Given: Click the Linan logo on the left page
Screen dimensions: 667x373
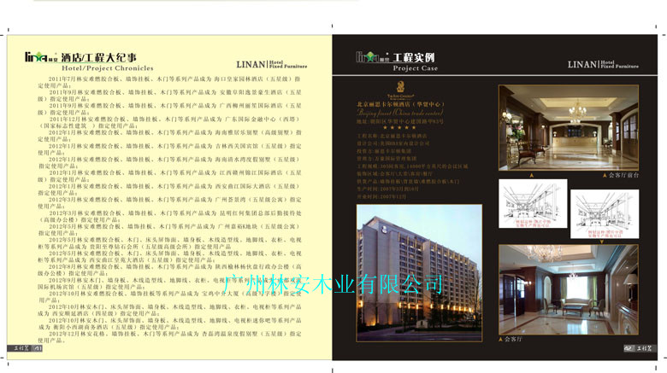Looking at the screenshot, I should (x=40, y=58).
